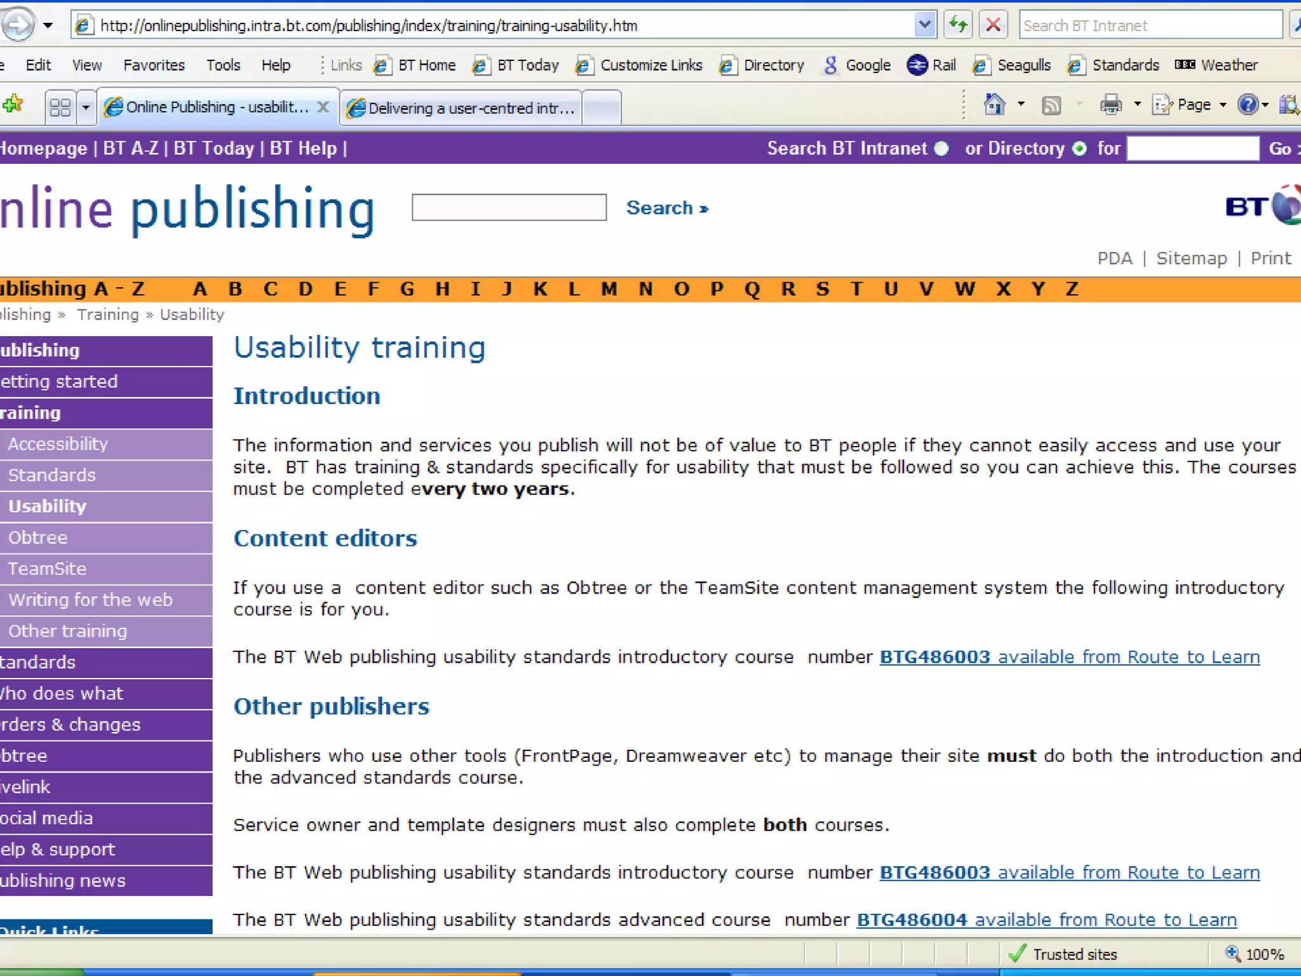
Task: Click the blue Help question mark icon
Action: [1248, 105]
